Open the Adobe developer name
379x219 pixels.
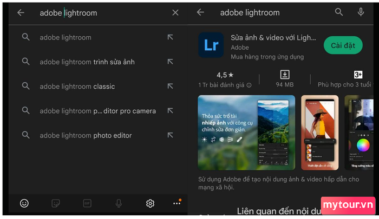[x=239, y=48]
